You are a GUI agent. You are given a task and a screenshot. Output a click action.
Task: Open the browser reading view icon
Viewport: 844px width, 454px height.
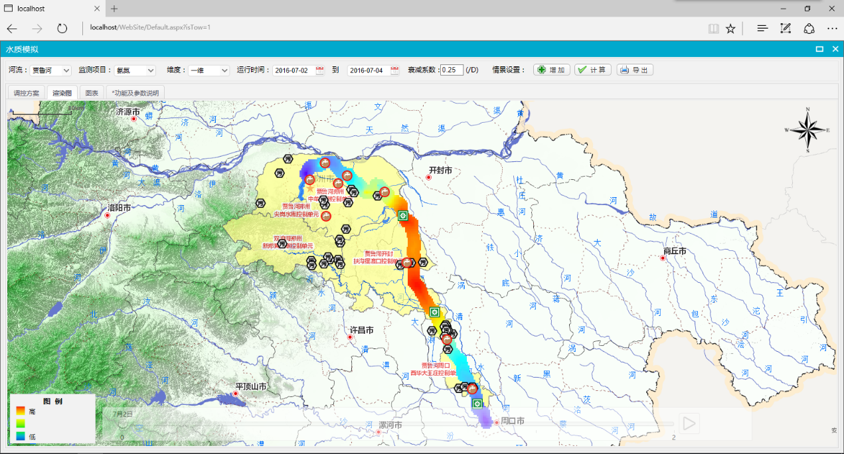click(x=713, y=28)
